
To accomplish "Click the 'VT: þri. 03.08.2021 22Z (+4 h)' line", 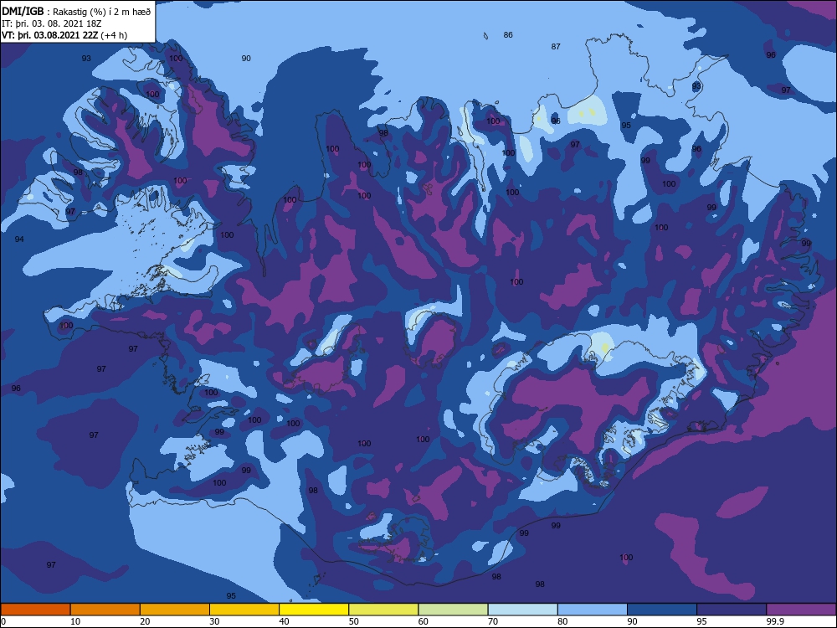I will [x=64, y=35].
